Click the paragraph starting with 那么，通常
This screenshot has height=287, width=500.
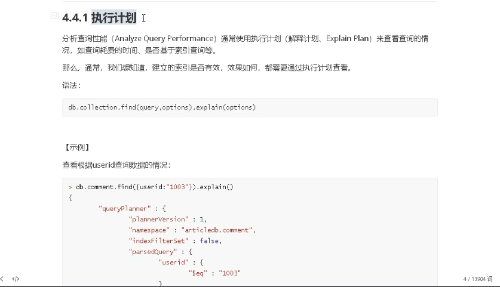207,67
